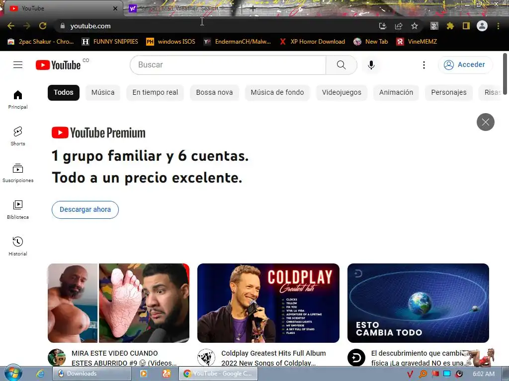This screenshot has height=381, width=509.
Task: Open channel avatar of the Coldplay video
Action: pos(206,357)
